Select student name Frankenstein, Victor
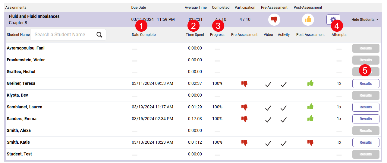Image resolution: width=387 pixels, height=163 pixels. click(26, 60)
